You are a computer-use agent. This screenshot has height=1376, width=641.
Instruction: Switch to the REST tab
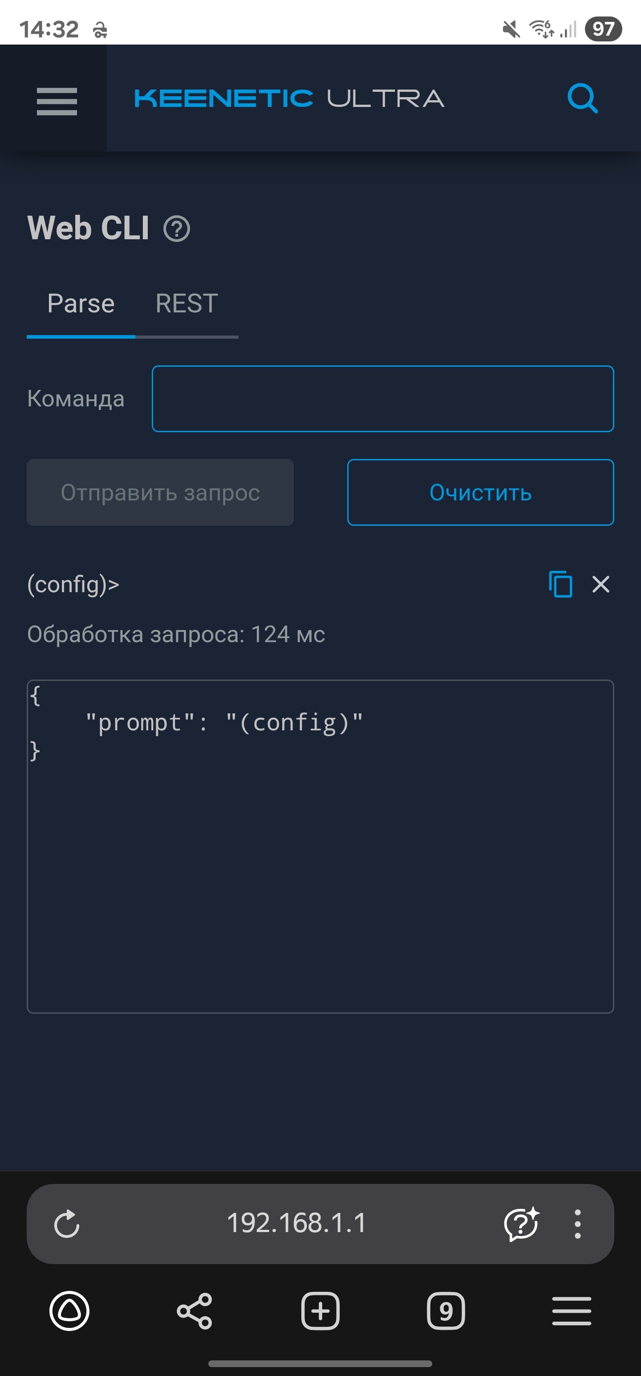pyautogui.click(x=187, y=304)
